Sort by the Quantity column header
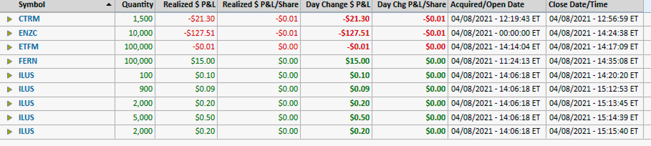Screen dimensions: 651x146 tap(137, 5)
